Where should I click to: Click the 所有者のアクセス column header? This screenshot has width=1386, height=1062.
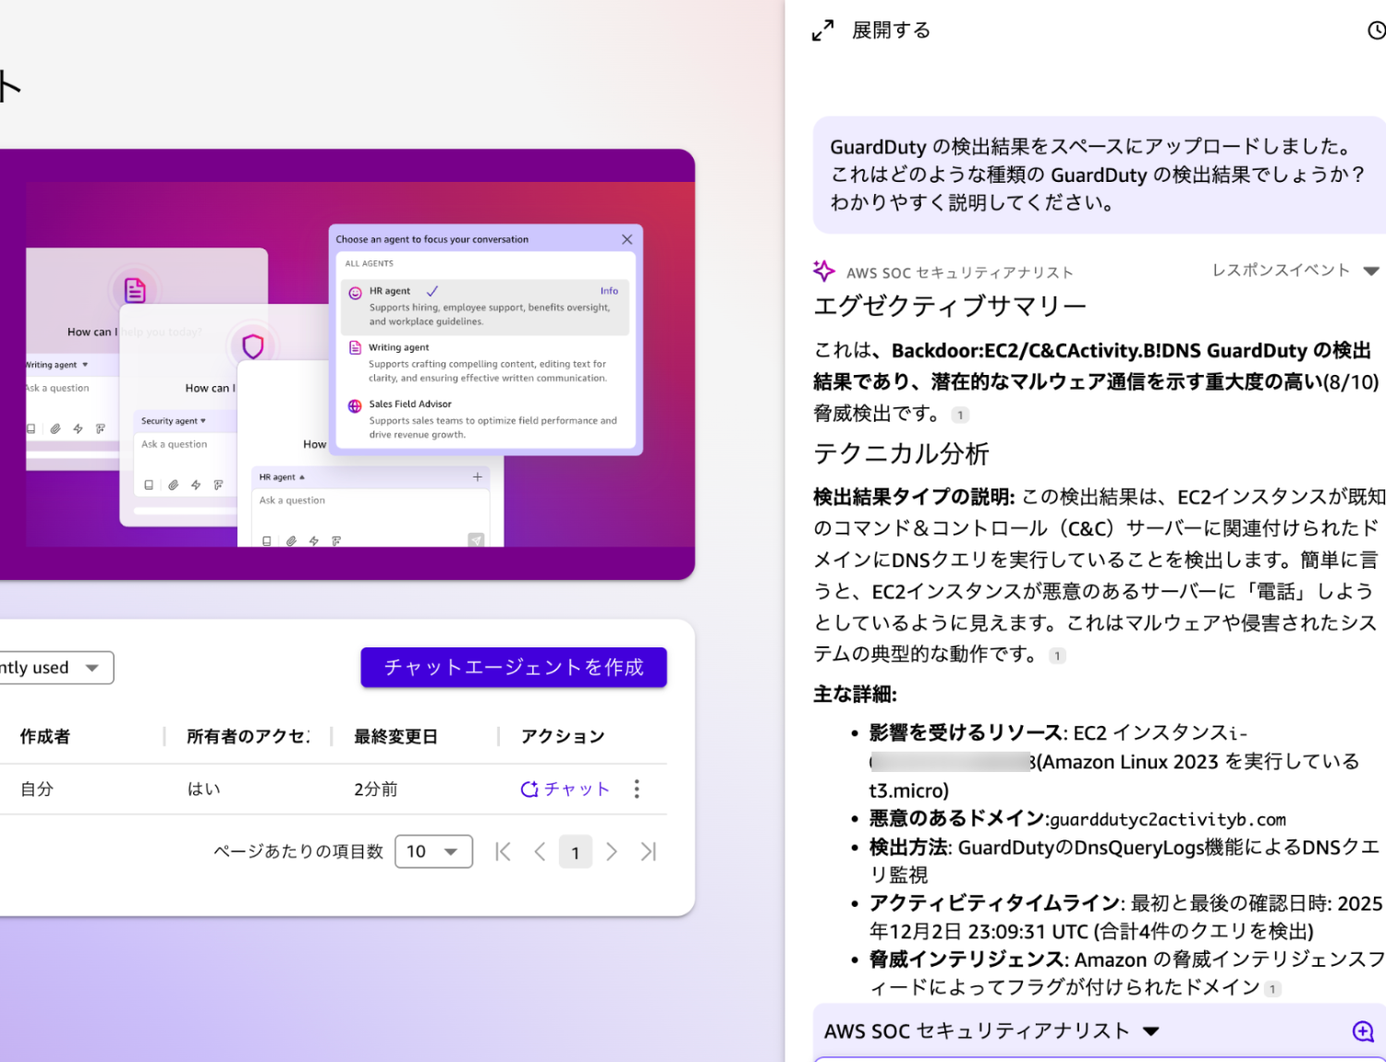[x=248, y=736]
